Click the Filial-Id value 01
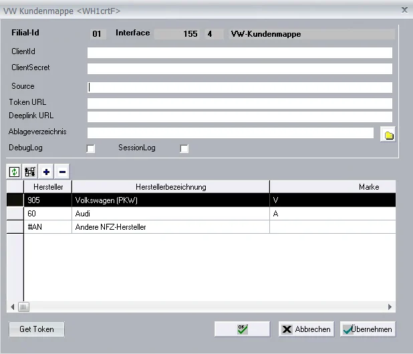Screen dimensions: 413x354 97,34
